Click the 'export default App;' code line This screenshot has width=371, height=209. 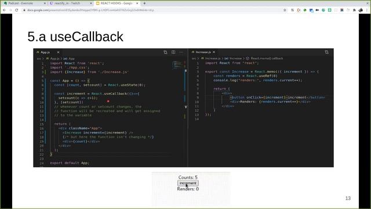70,163
